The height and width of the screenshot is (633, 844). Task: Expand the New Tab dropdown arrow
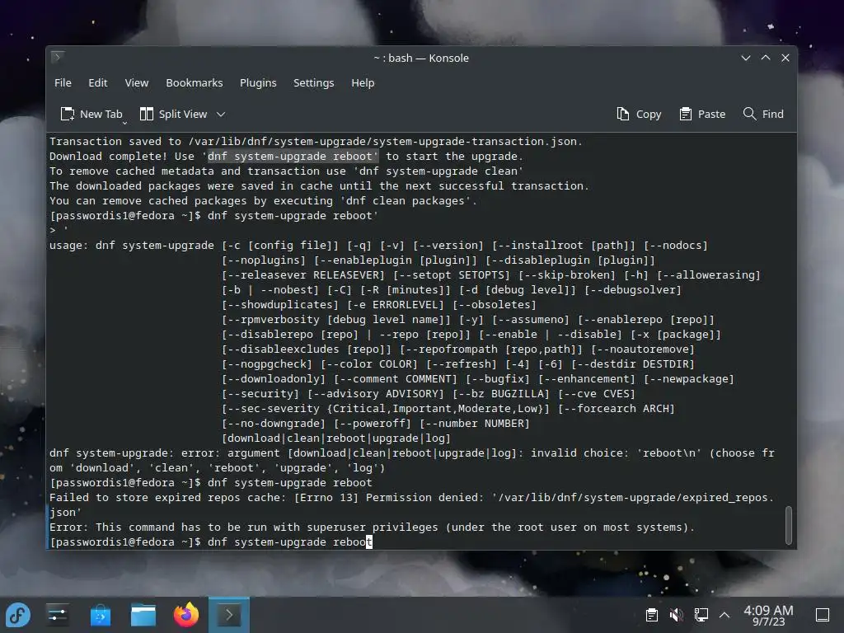click(x=125, y=124)
